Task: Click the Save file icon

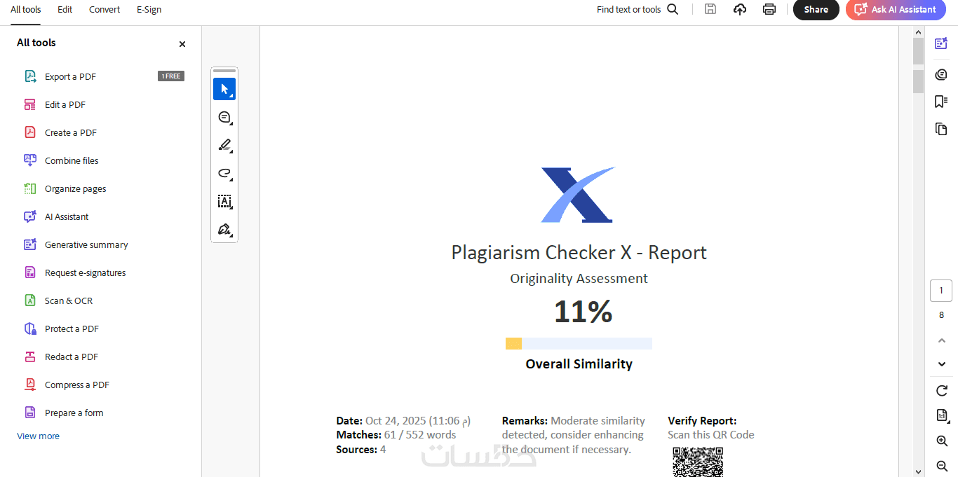Action: [x=710, y=9]
